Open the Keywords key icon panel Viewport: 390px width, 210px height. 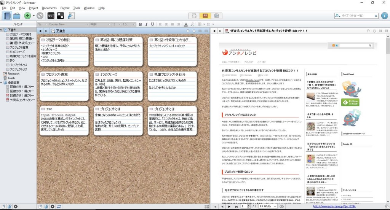[x=51, y=16]
